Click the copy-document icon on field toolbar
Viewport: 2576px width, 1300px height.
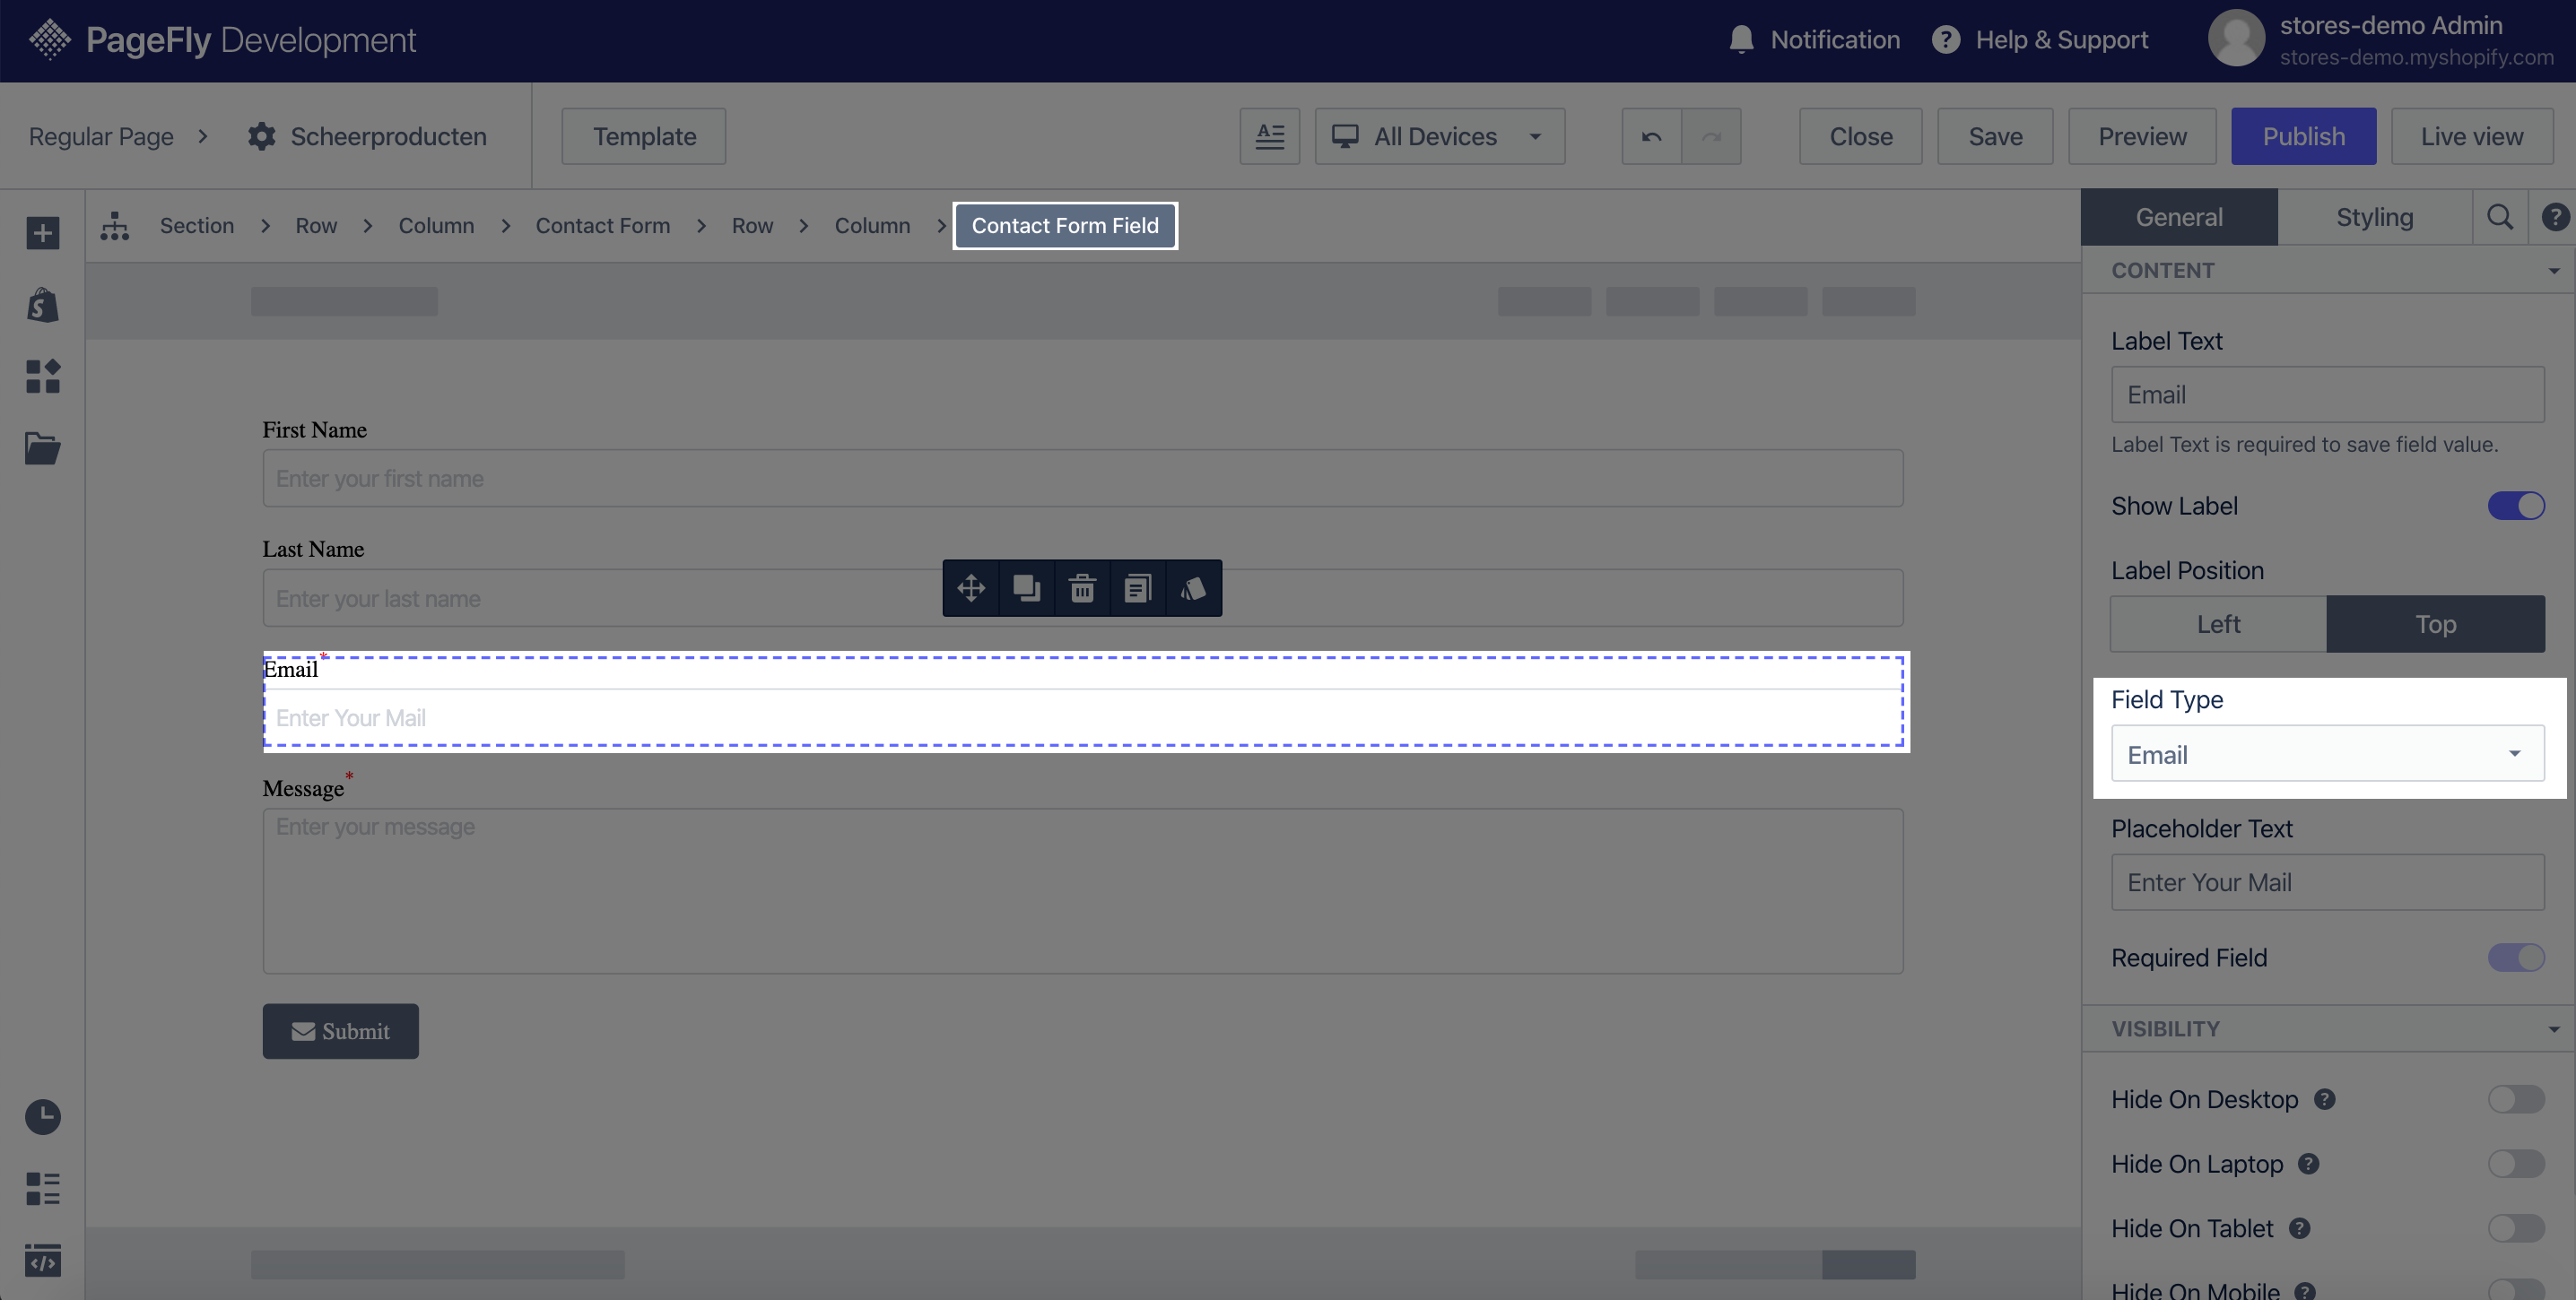tap(1138, 587)
